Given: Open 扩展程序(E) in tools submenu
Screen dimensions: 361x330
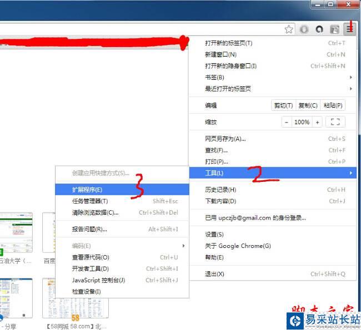Looking at the screenshot, I should [122, 190].
